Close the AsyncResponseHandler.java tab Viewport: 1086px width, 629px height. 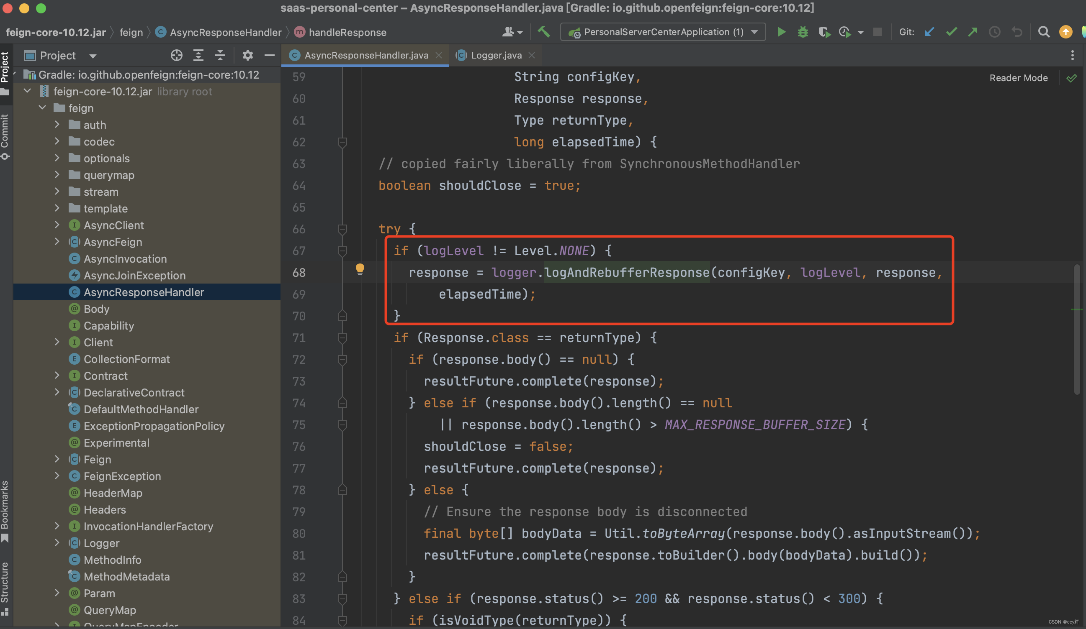coord(439,55)
